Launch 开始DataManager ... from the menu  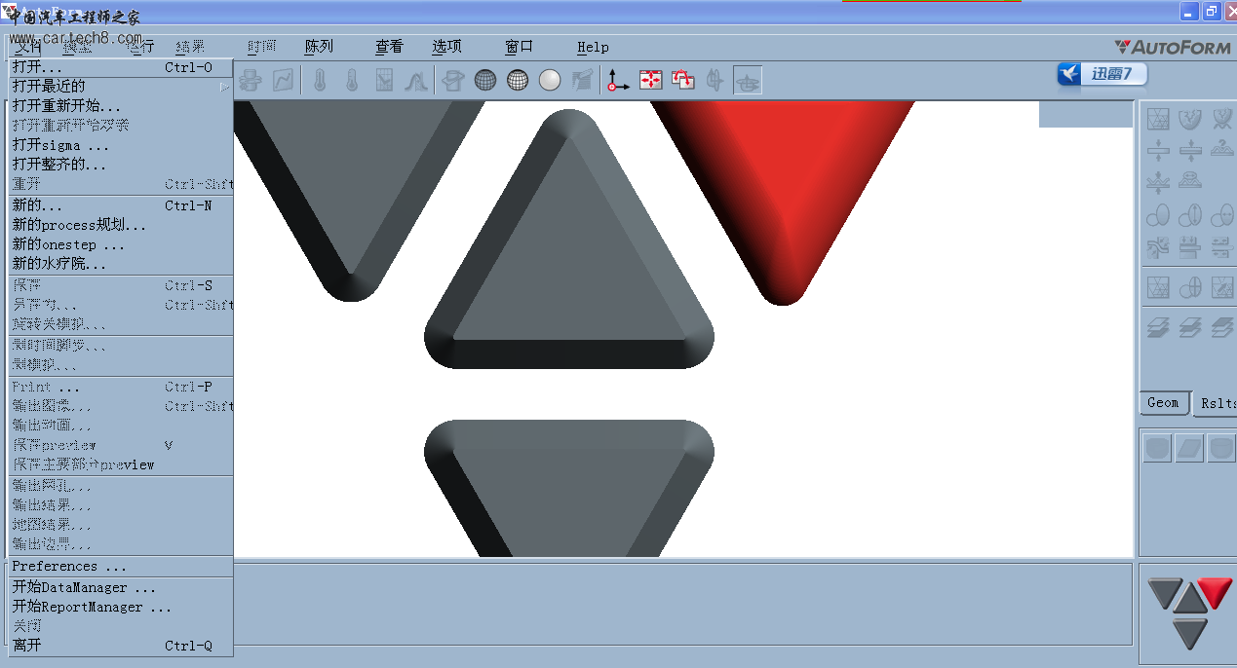[x=121, y=588]
